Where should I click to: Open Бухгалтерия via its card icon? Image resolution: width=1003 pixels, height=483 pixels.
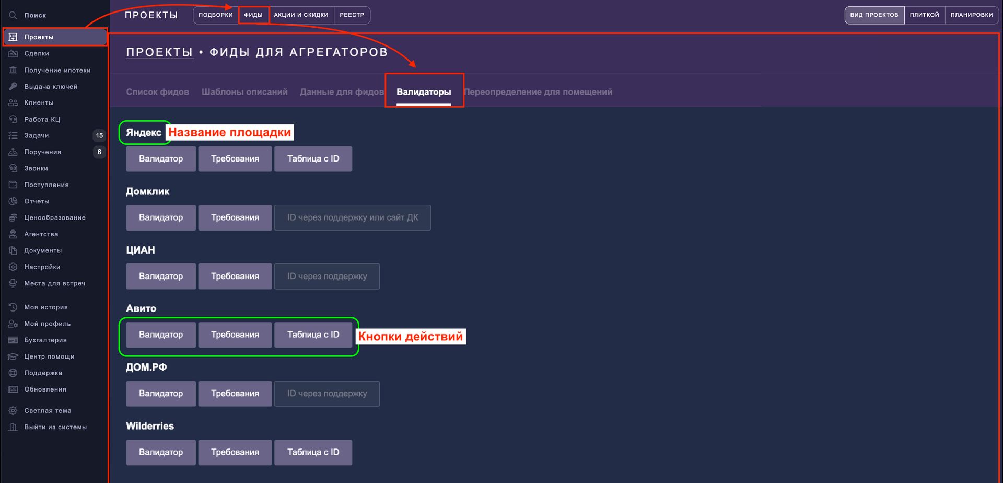tap(13, 340)
